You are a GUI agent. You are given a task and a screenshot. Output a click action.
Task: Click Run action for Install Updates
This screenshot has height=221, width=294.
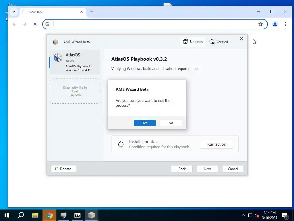pyautogui.click(x=216, y=144)
